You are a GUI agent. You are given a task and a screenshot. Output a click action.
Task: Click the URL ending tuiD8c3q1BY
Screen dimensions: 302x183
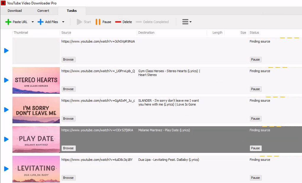coord(97,160)
